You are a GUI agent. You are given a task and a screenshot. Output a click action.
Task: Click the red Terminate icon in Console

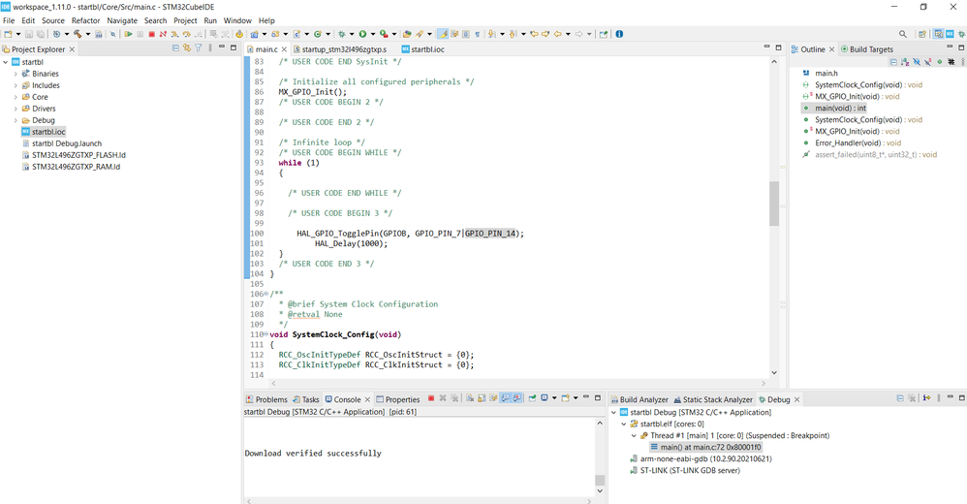pos(431,398)
